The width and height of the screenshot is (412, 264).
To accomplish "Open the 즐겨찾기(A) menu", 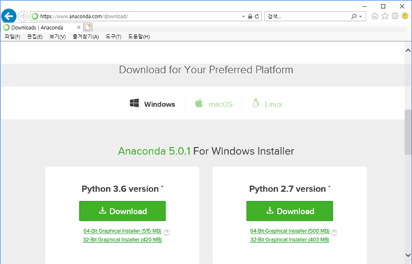I will pos(86,37).
